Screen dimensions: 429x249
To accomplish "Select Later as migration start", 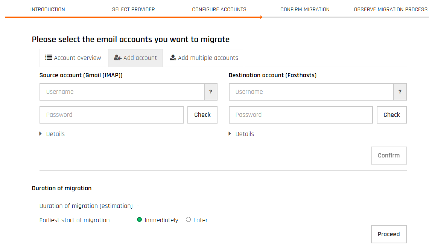I will [x=189, y=220].
